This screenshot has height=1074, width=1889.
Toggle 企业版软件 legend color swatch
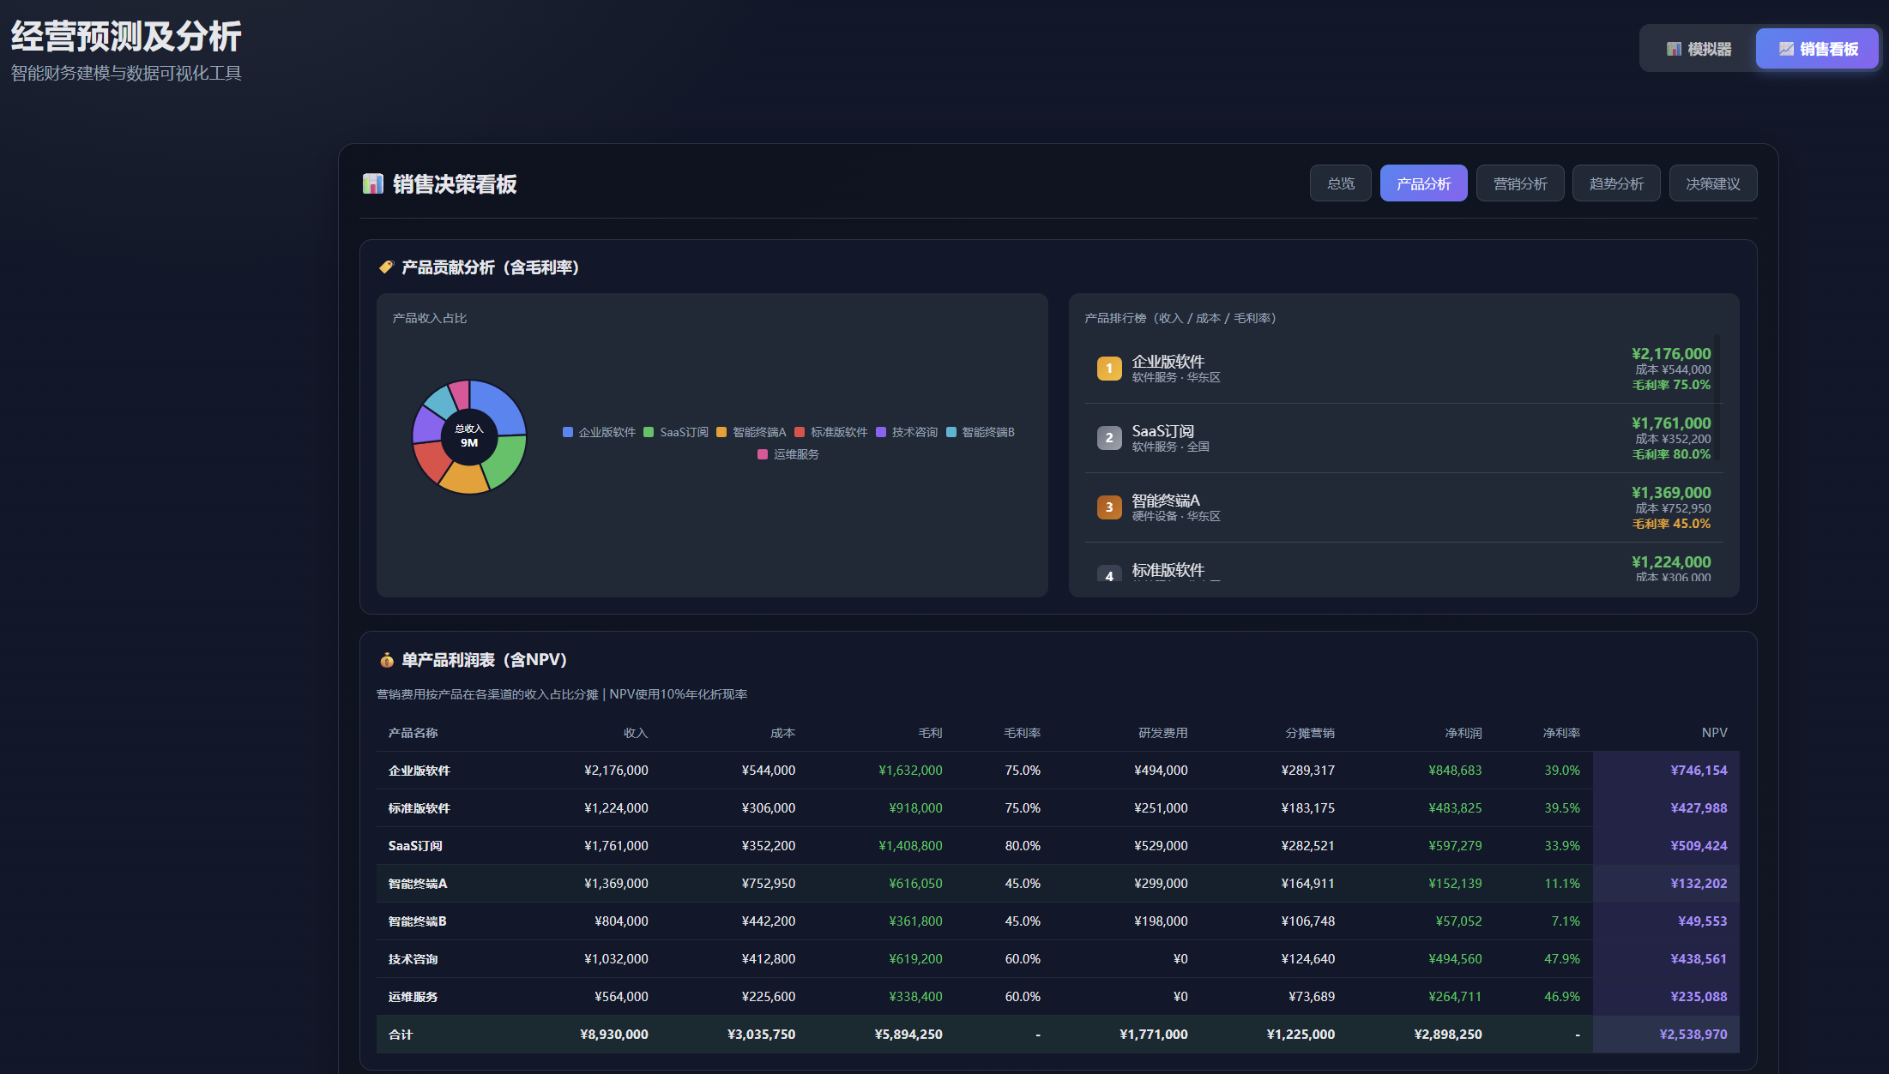pos(568,432)
